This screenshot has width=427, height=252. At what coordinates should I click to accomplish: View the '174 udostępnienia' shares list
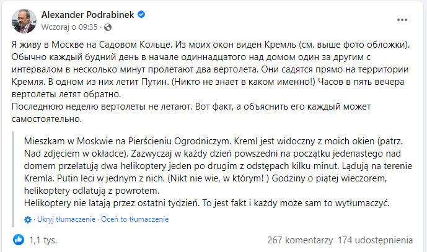click(x=376, y=240)
